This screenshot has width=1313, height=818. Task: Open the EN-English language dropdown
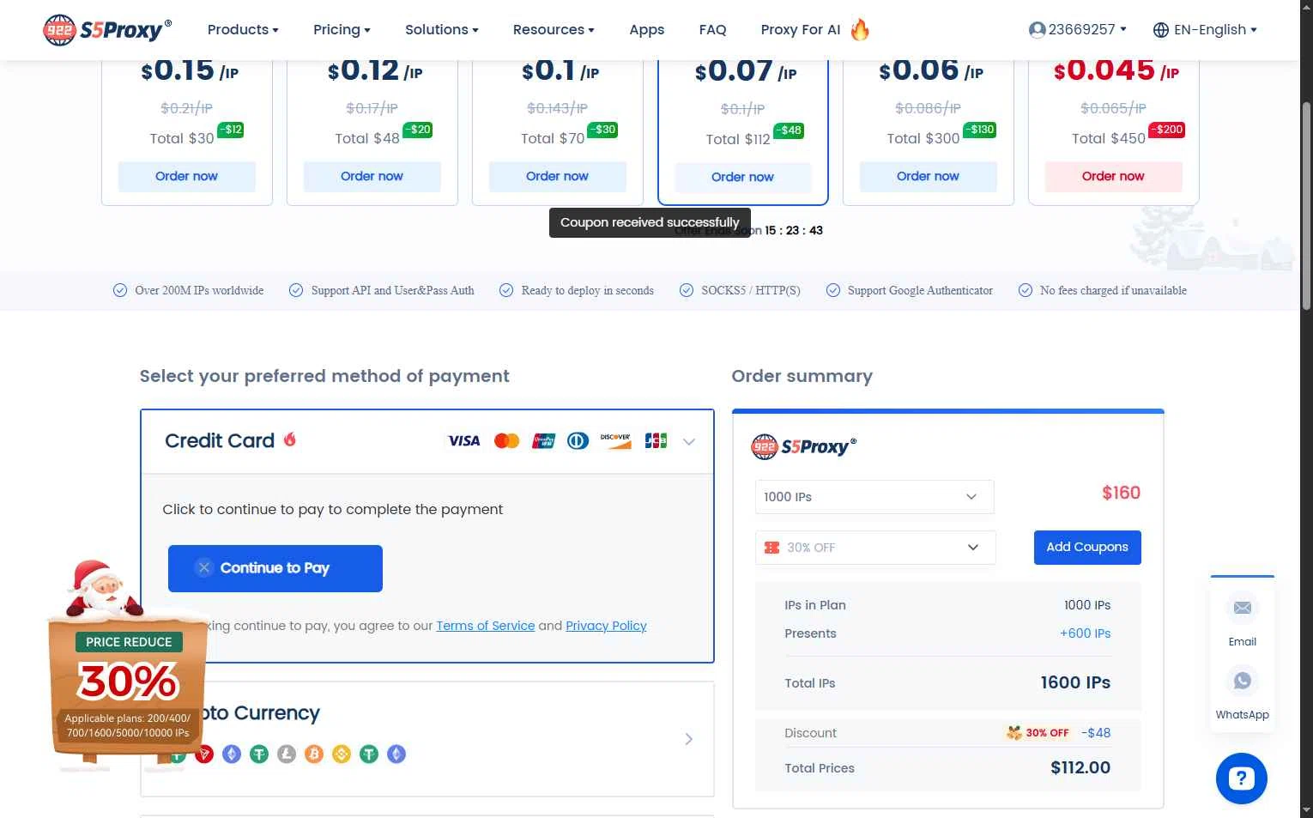(1205, 30)
